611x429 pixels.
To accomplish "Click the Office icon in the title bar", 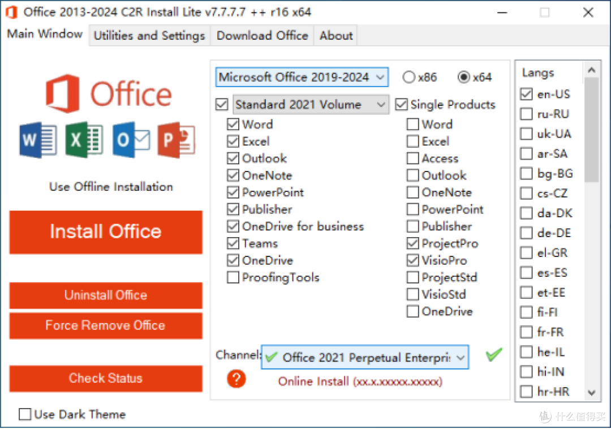I will coord(11,12).
